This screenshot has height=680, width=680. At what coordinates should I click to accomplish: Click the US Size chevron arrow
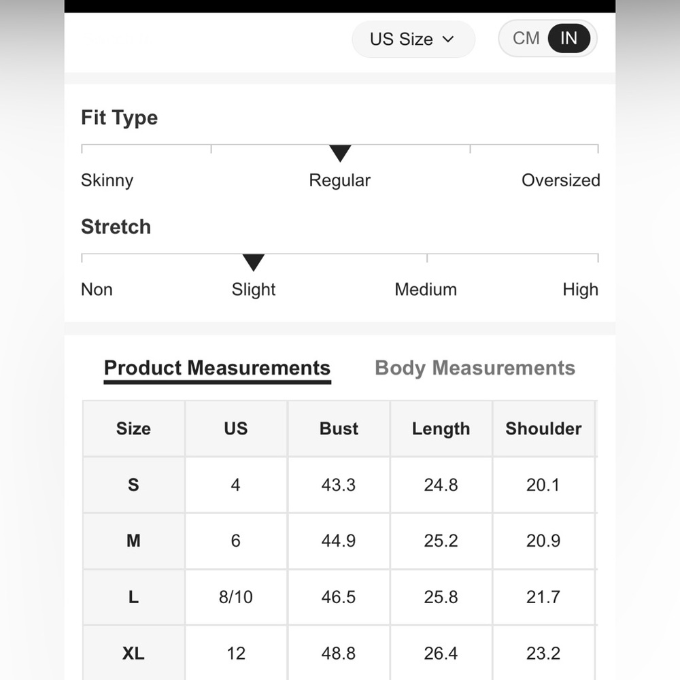tap(448, 39)
